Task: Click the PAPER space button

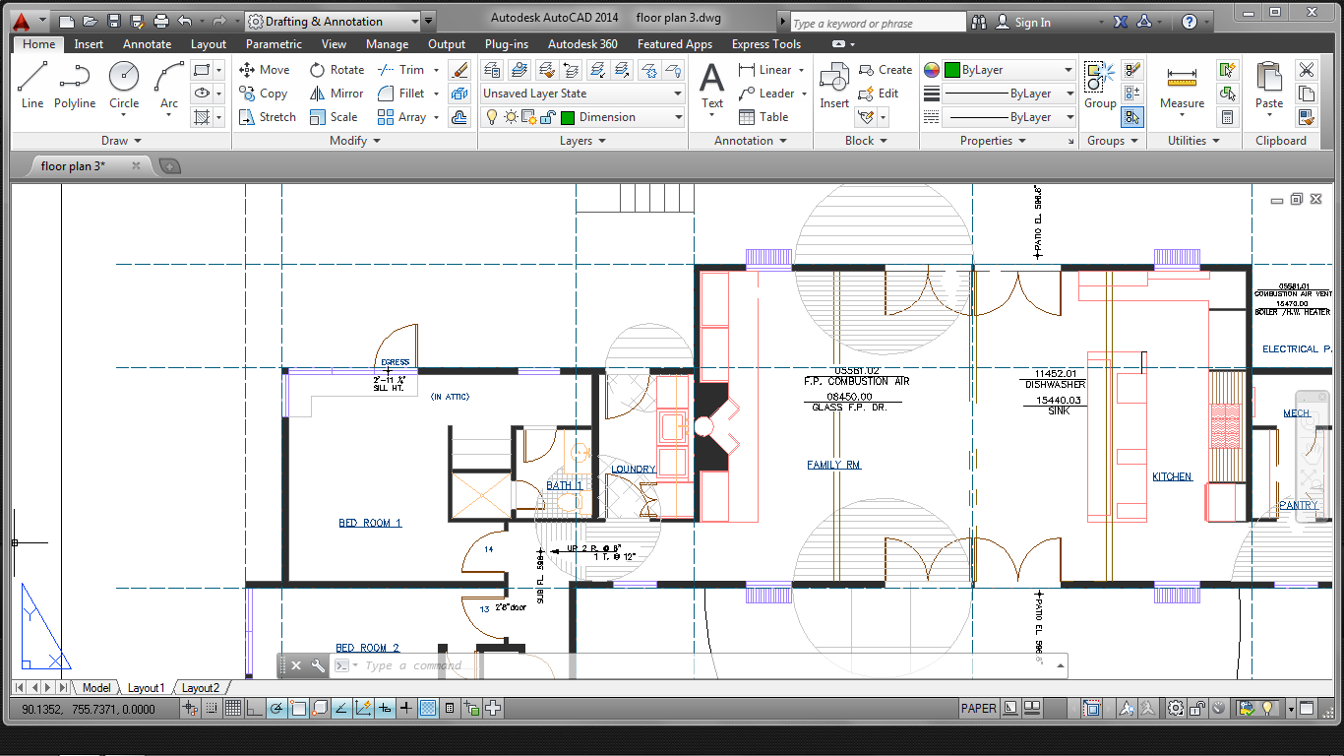Action: point(978,708)
